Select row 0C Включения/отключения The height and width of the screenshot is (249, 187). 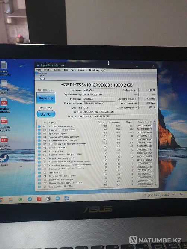[x=95, y=158]
